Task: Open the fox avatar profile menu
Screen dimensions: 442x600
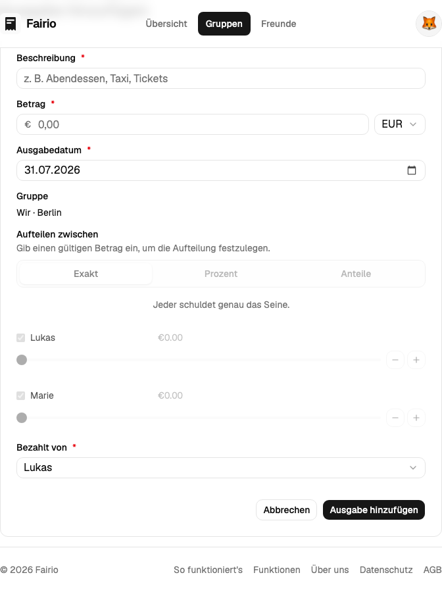Action: coord(429,24)
